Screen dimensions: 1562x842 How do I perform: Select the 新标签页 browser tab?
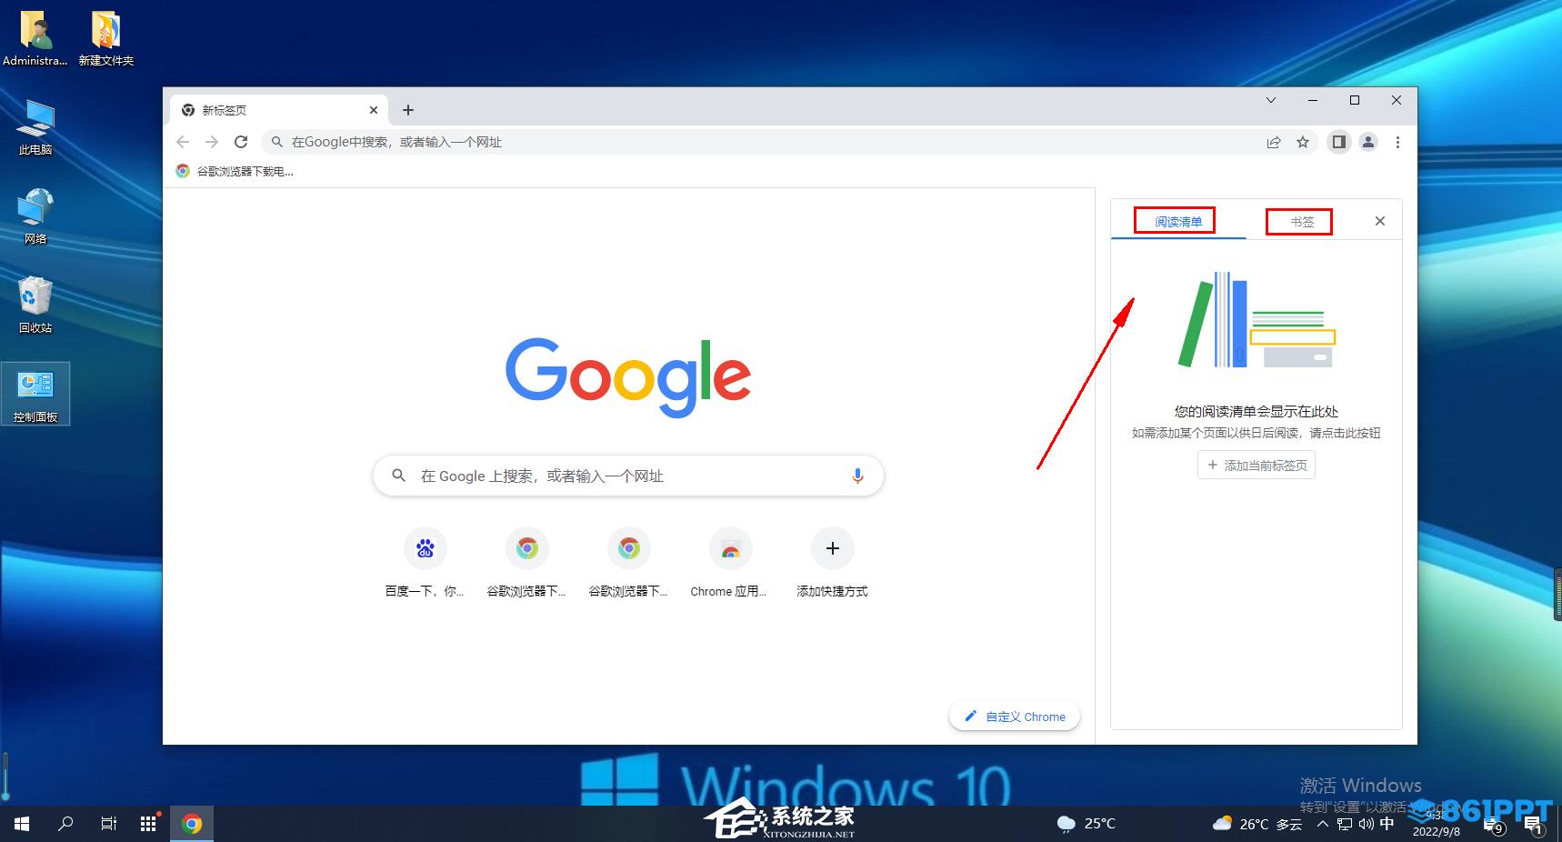[x=278, y=110]
